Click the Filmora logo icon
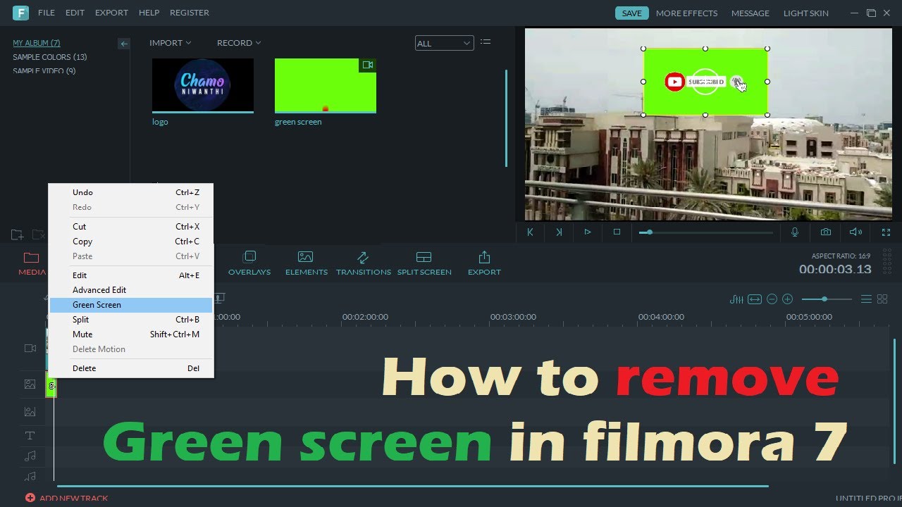 20,13
